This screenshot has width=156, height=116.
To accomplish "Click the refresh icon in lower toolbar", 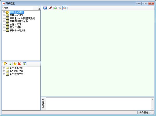I will (25, 64).
